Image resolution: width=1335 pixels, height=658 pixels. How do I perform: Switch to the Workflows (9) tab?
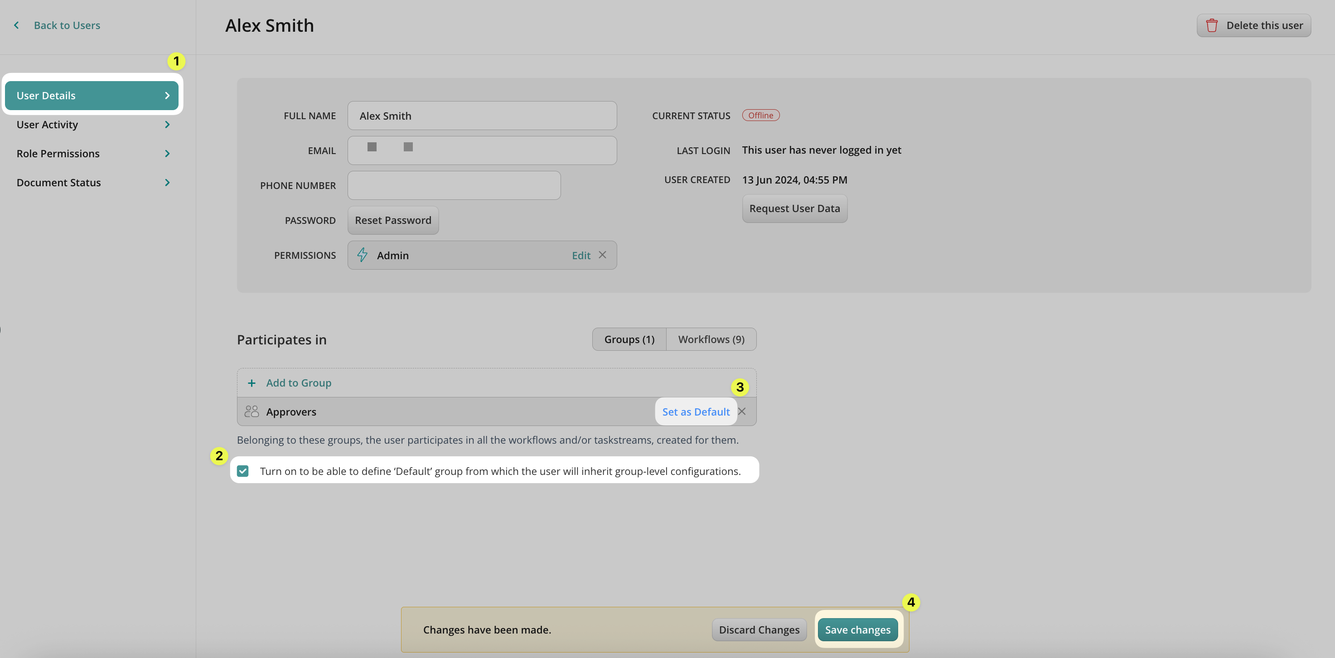(711, 339)
